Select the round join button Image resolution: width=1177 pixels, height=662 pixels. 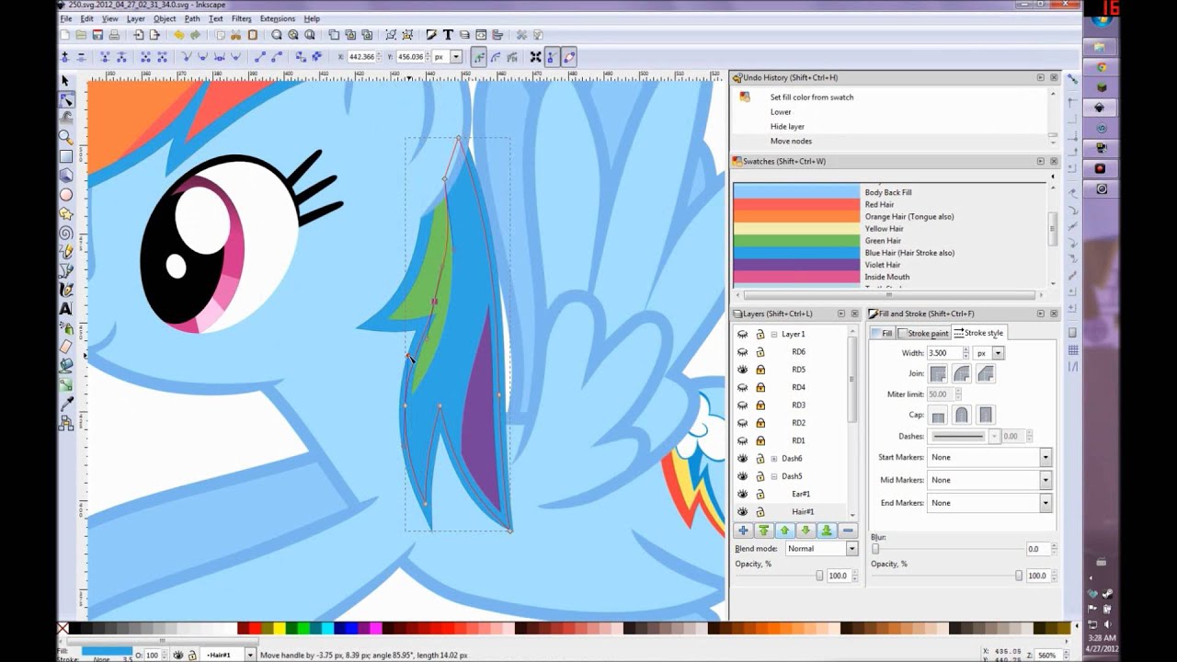point(961,374)
